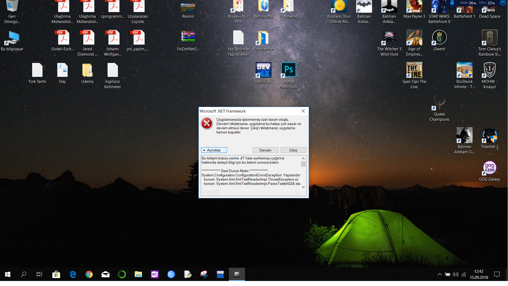
Task: Open the Windows Start menu
Action: pos(8,274)
